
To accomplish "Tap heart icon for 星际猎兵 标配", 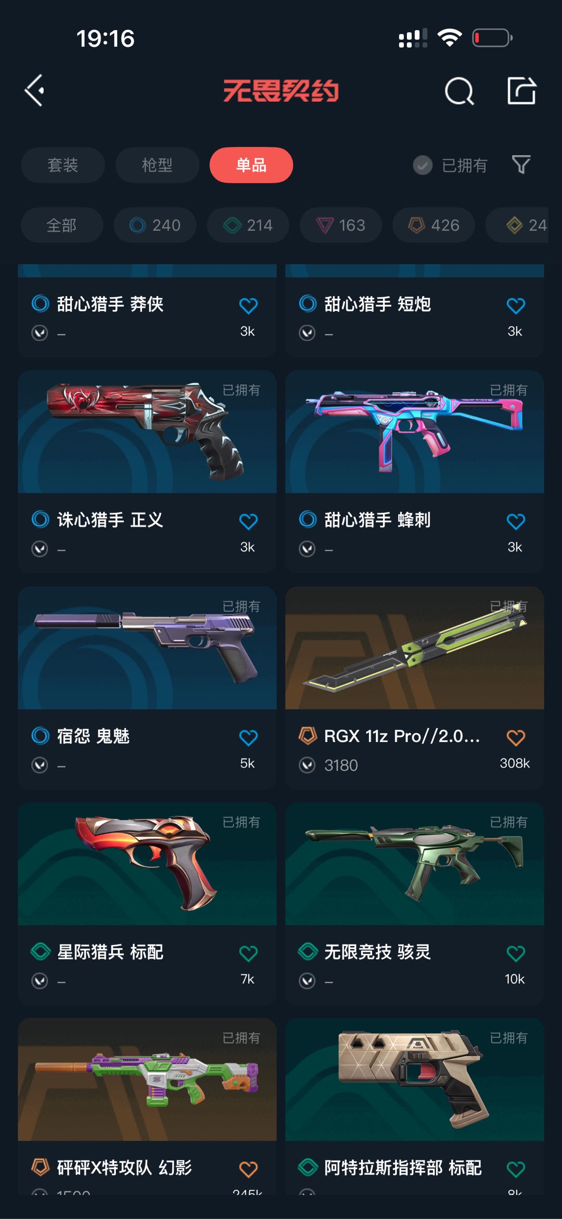I will (248, 953).
